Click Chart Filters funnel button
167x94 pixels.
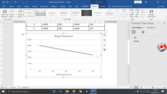point(104,50)
